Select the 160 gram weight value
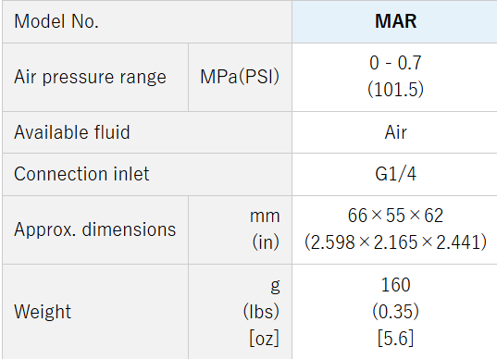Viewport: 497px width, 359px height. click(395, 285)
